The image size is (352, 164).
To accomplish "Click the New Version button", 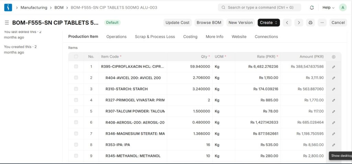I will [x=241, y=22].
